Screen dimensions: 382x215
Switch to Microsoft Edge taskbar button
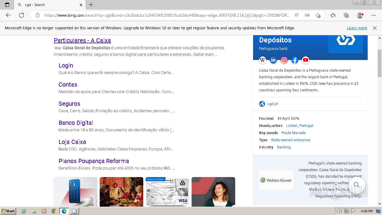pyautogui.click(x=64, y=211)
